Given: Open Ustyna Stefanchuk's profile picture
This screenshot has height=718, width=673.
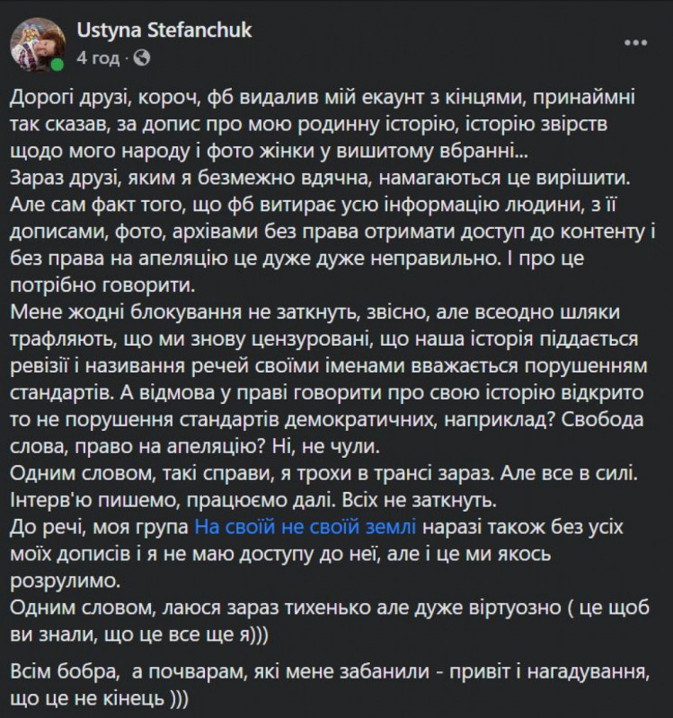Looking at the screenshot, I should click(x=37, y=44).
